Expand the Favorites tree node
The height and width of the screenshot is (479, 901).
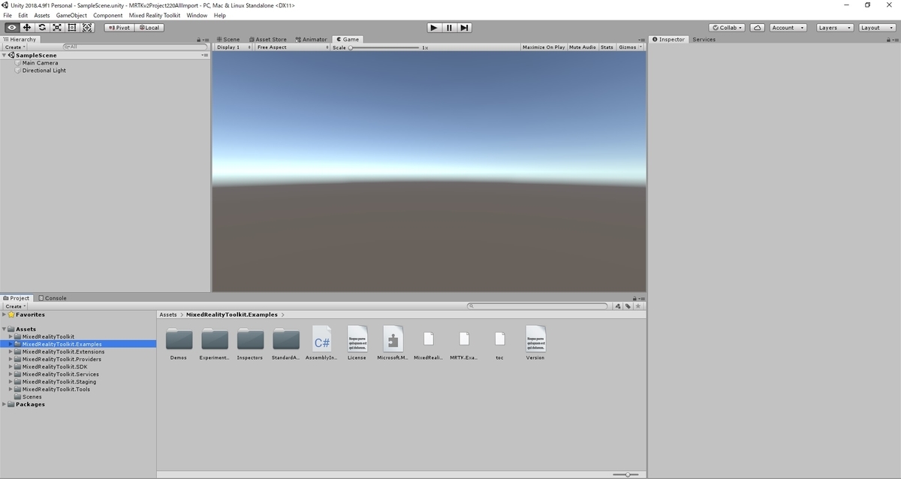(5, 315)
